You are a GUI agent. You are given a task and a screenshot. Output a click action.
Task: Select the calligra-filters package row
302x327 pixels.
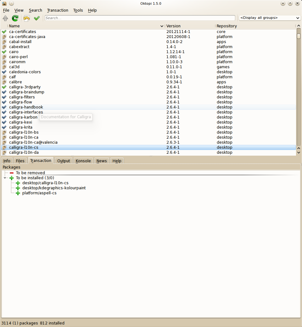click(148, 97)
